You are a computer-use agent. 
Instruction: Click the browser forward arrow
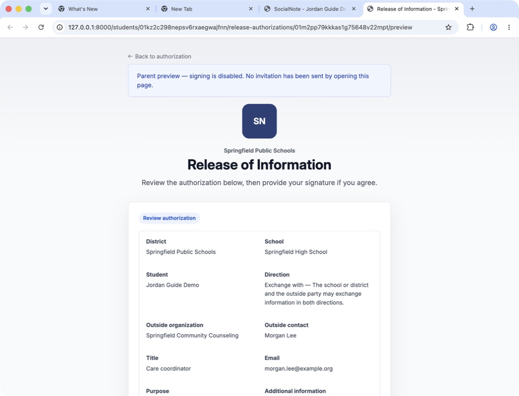click(x=25, y=27)
